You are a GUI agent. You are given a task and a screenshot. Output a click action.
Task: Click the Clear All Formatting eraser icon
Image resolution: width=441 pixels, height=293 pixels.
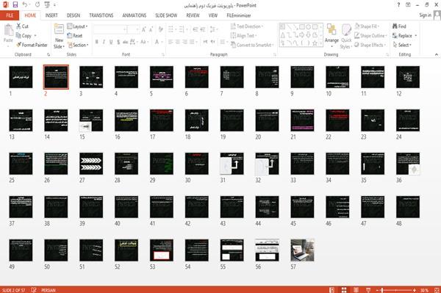160,29
